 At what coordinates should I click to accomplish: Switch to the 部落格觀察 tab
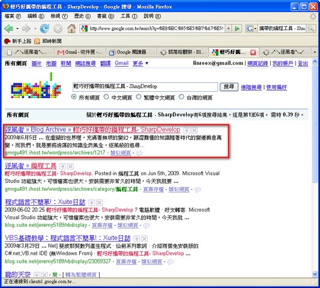click(x=183, y=52)
